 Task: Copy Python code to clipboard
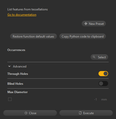[x=82, y=36]
